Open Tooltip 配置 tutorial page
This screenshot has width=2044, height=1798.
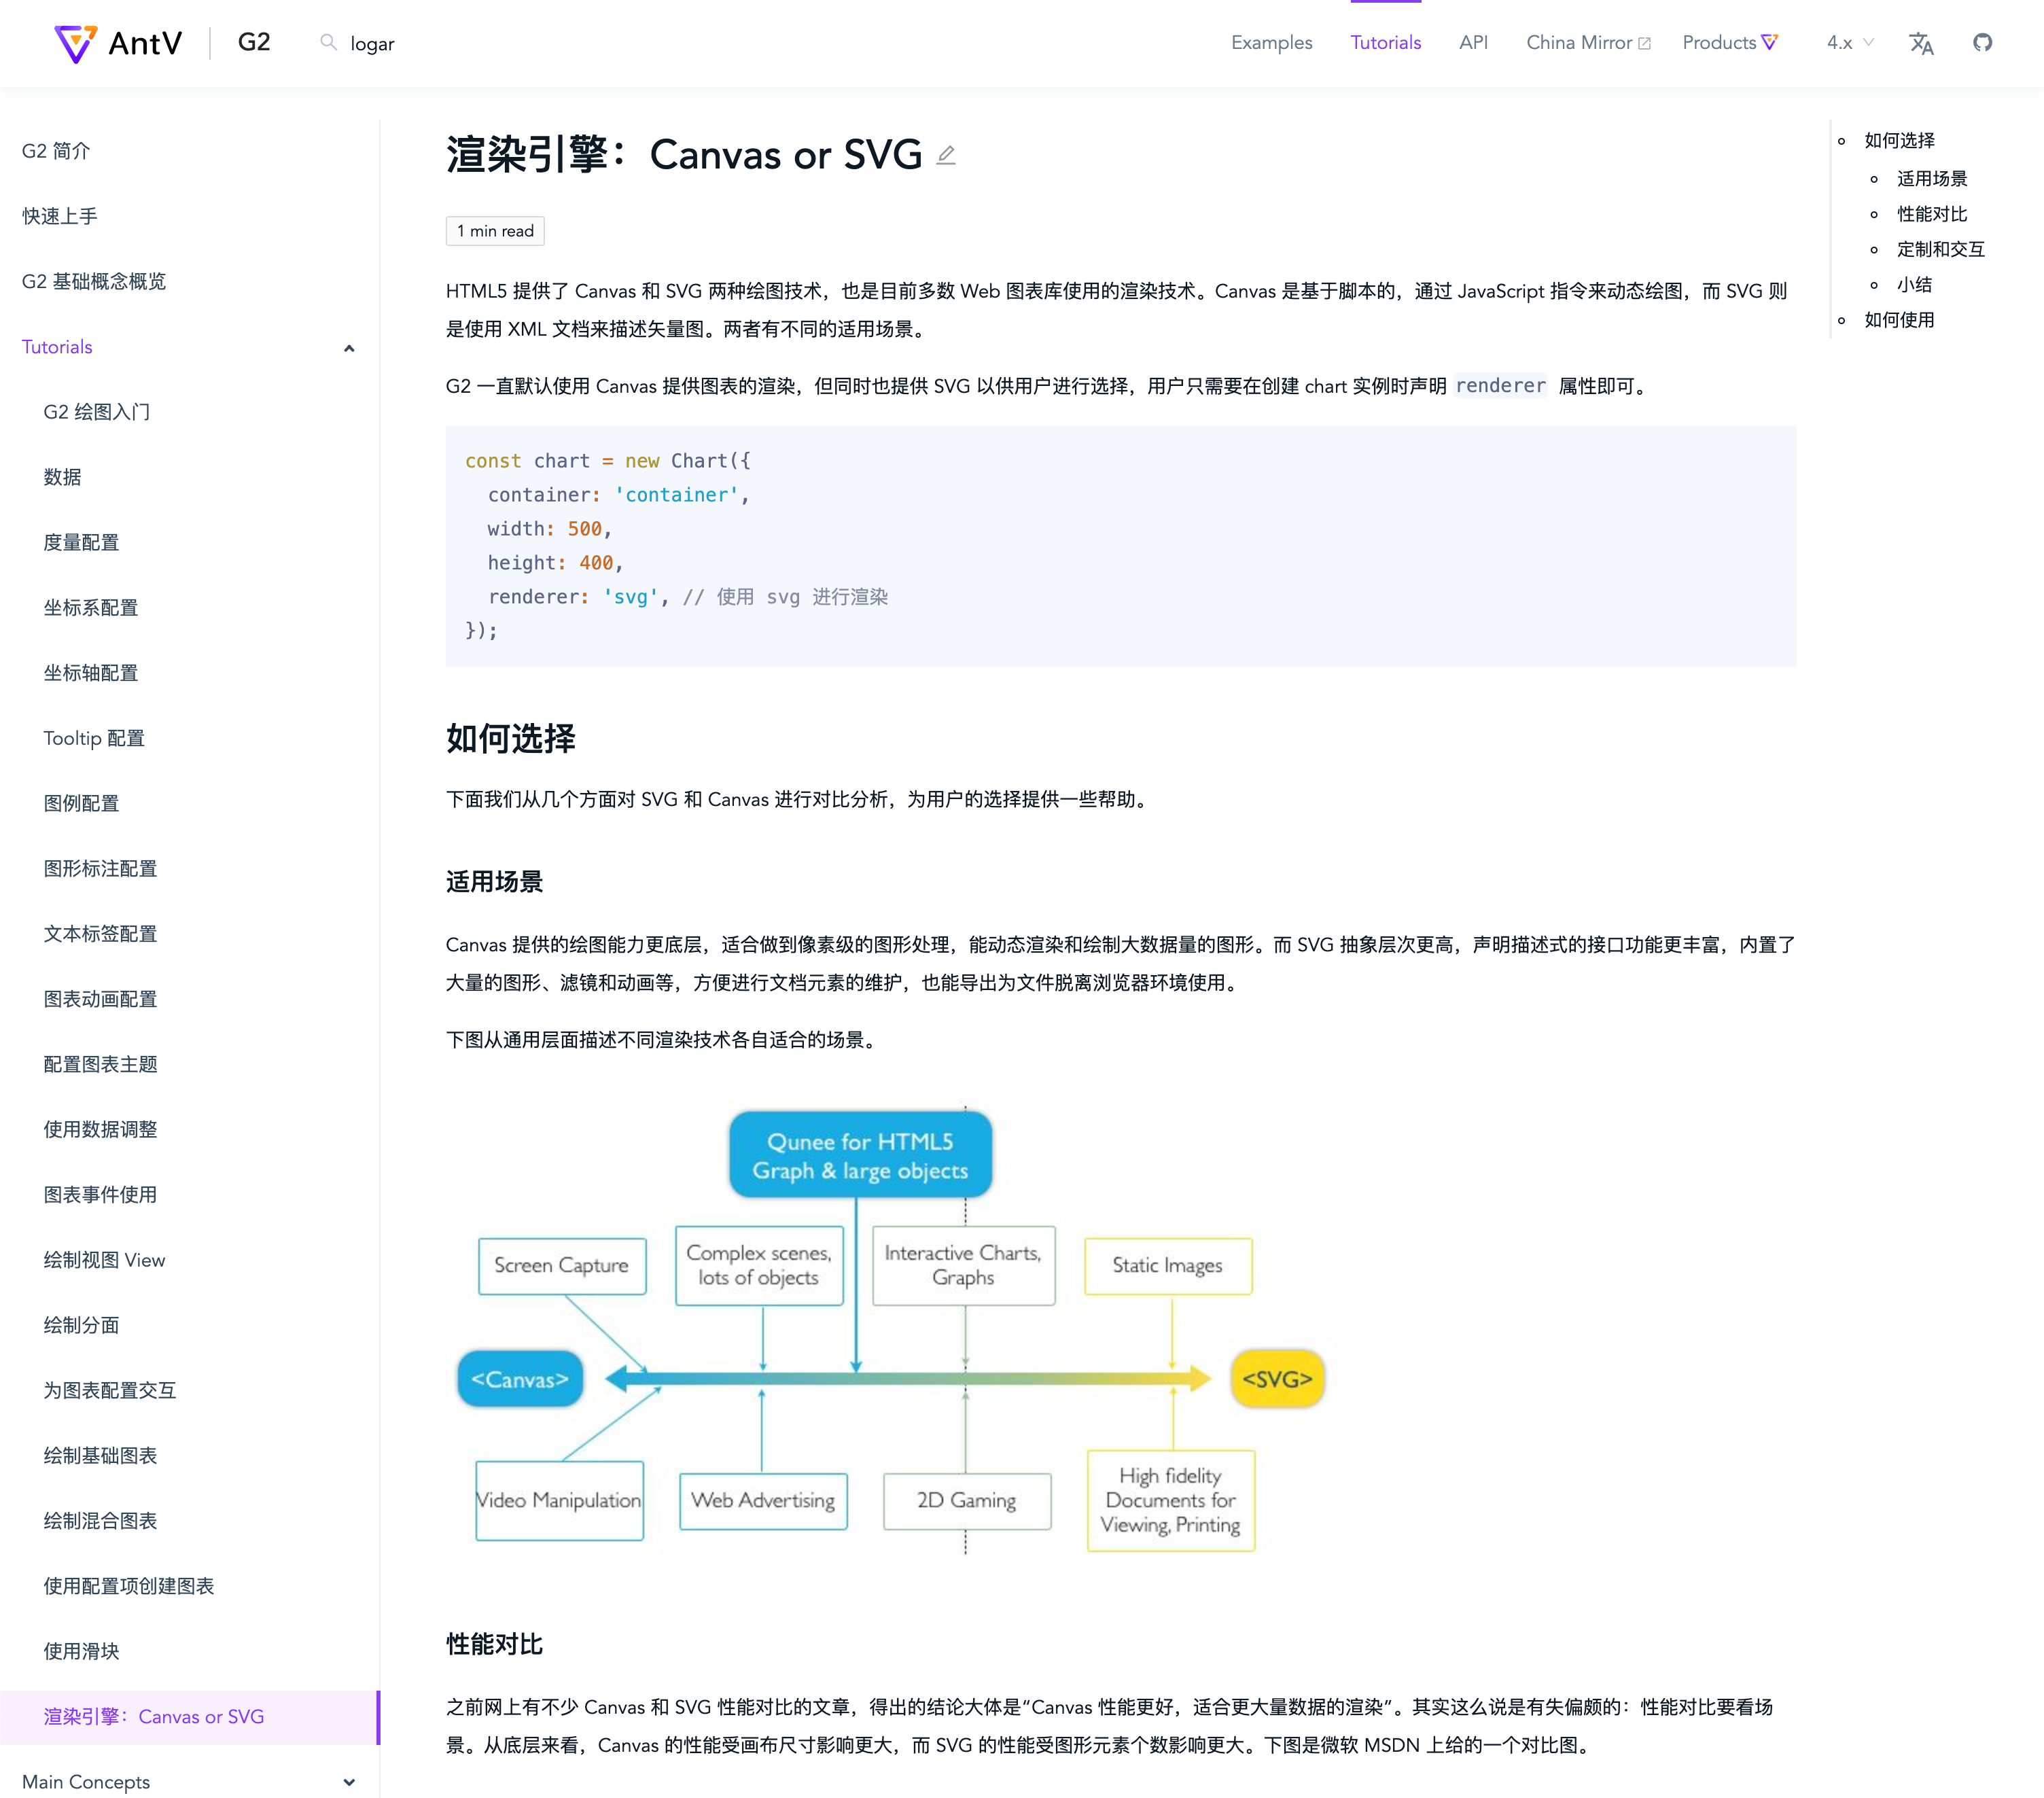(94, 738)
